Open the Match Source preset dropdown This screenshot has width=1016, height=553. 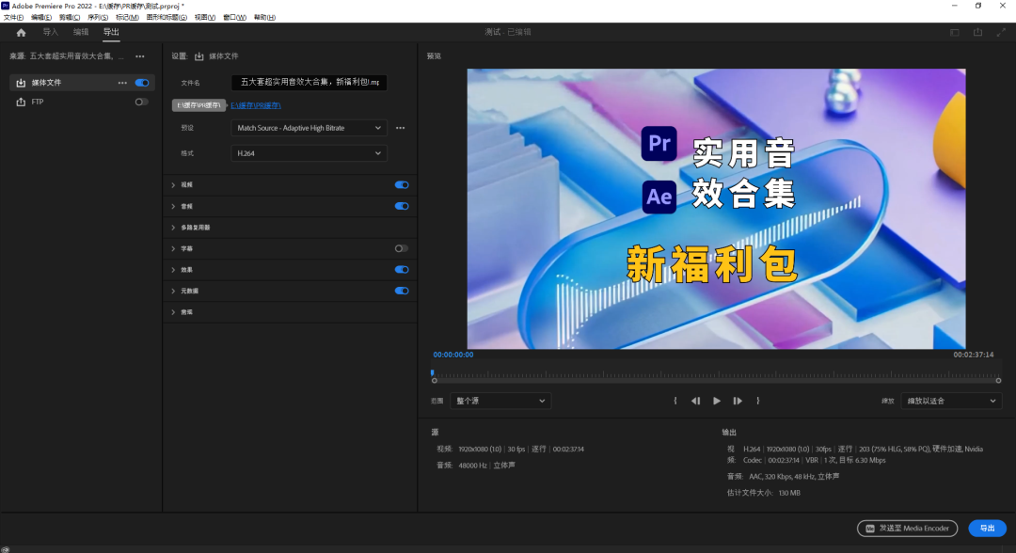point(309,128)
